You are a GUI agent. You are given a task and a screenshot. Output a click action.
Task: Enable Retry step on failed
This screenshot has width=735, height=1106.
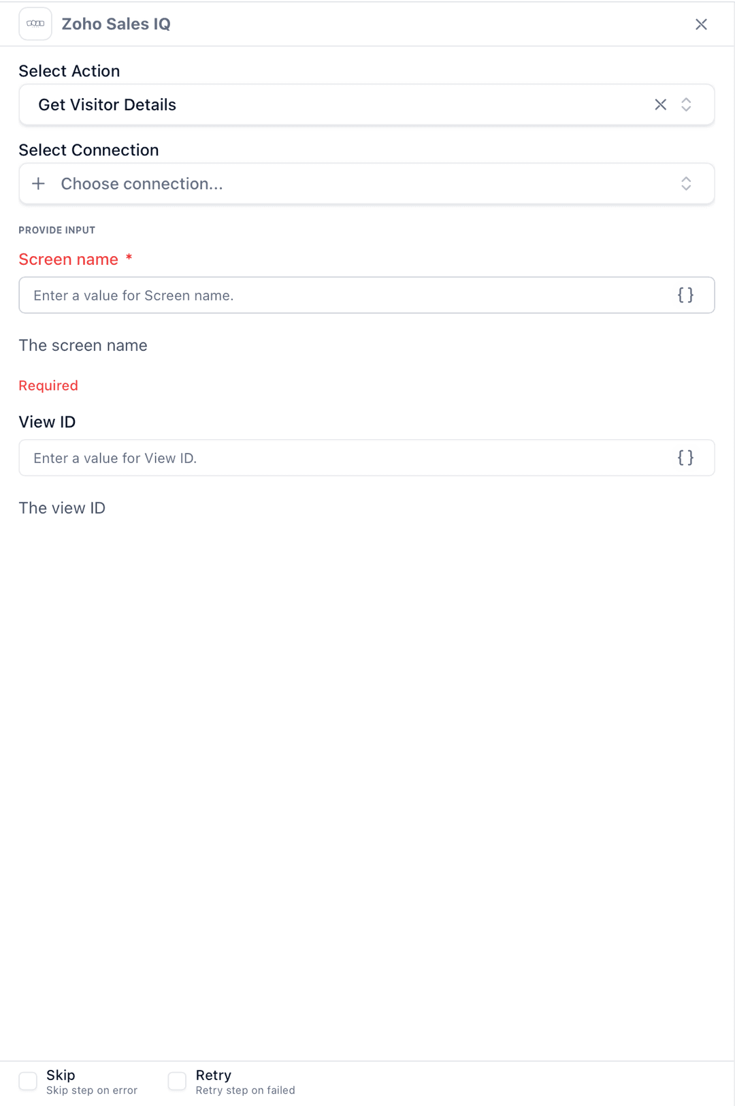[176, 1081]
